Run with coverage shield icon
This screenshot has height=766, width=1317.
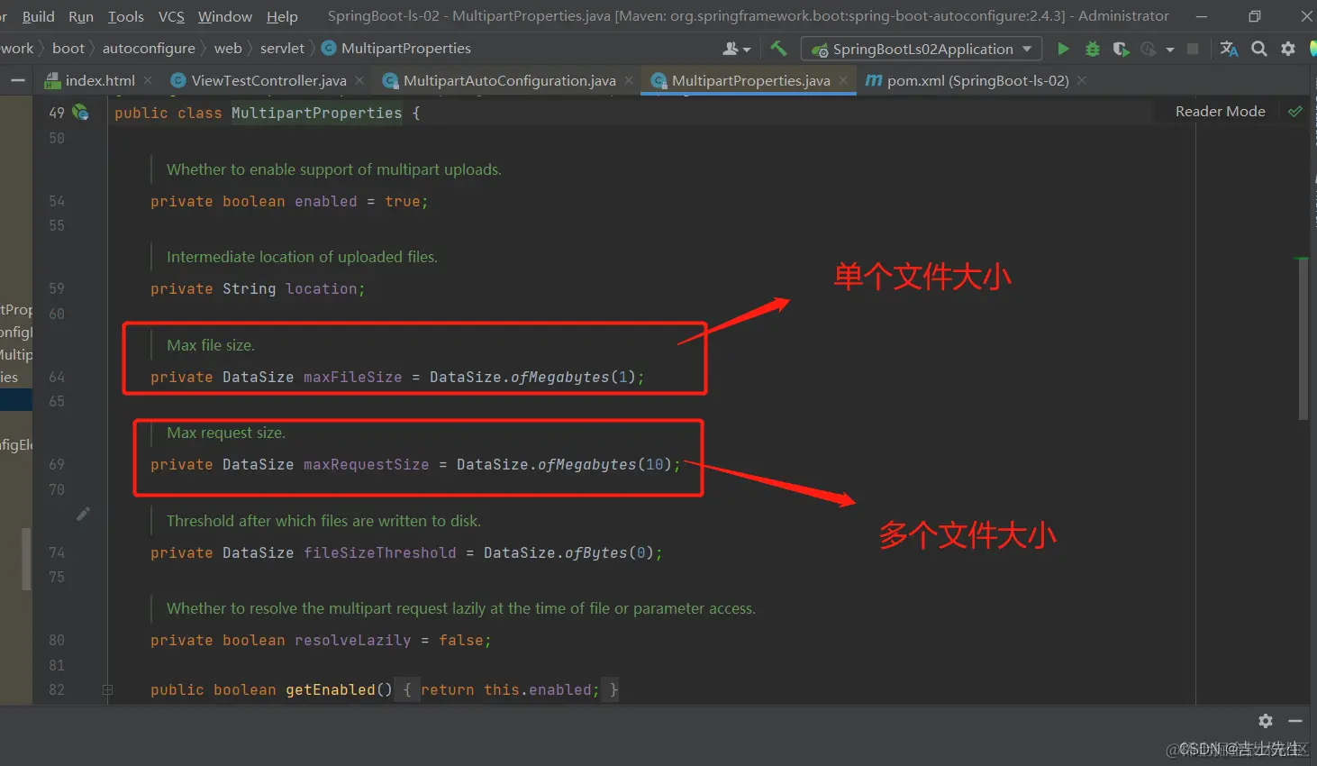pos(1121,49)
